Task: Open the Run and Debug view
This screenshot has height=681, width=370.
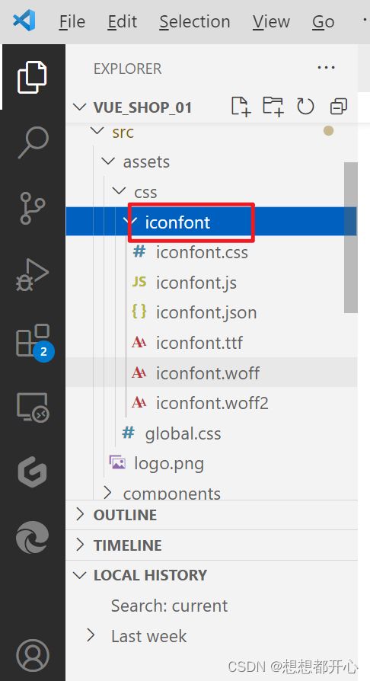Action: (33, 275)
